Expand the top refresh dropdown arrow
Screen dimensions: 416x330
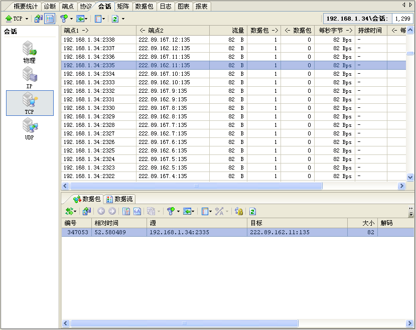pos(123,19)
